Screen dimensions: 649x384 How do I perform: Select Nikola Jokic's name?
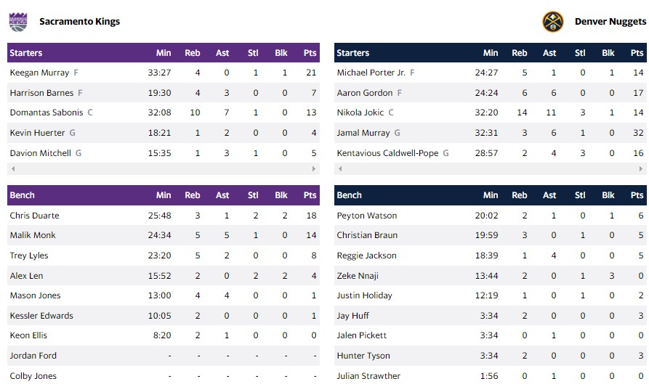point(360,113)
